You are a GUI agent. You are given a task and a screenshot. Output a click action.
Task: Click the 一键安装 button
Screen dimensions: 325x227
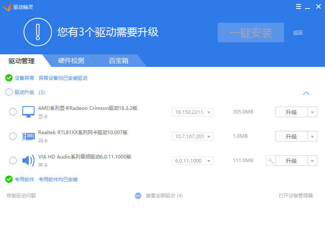click(x=251, y=32)
